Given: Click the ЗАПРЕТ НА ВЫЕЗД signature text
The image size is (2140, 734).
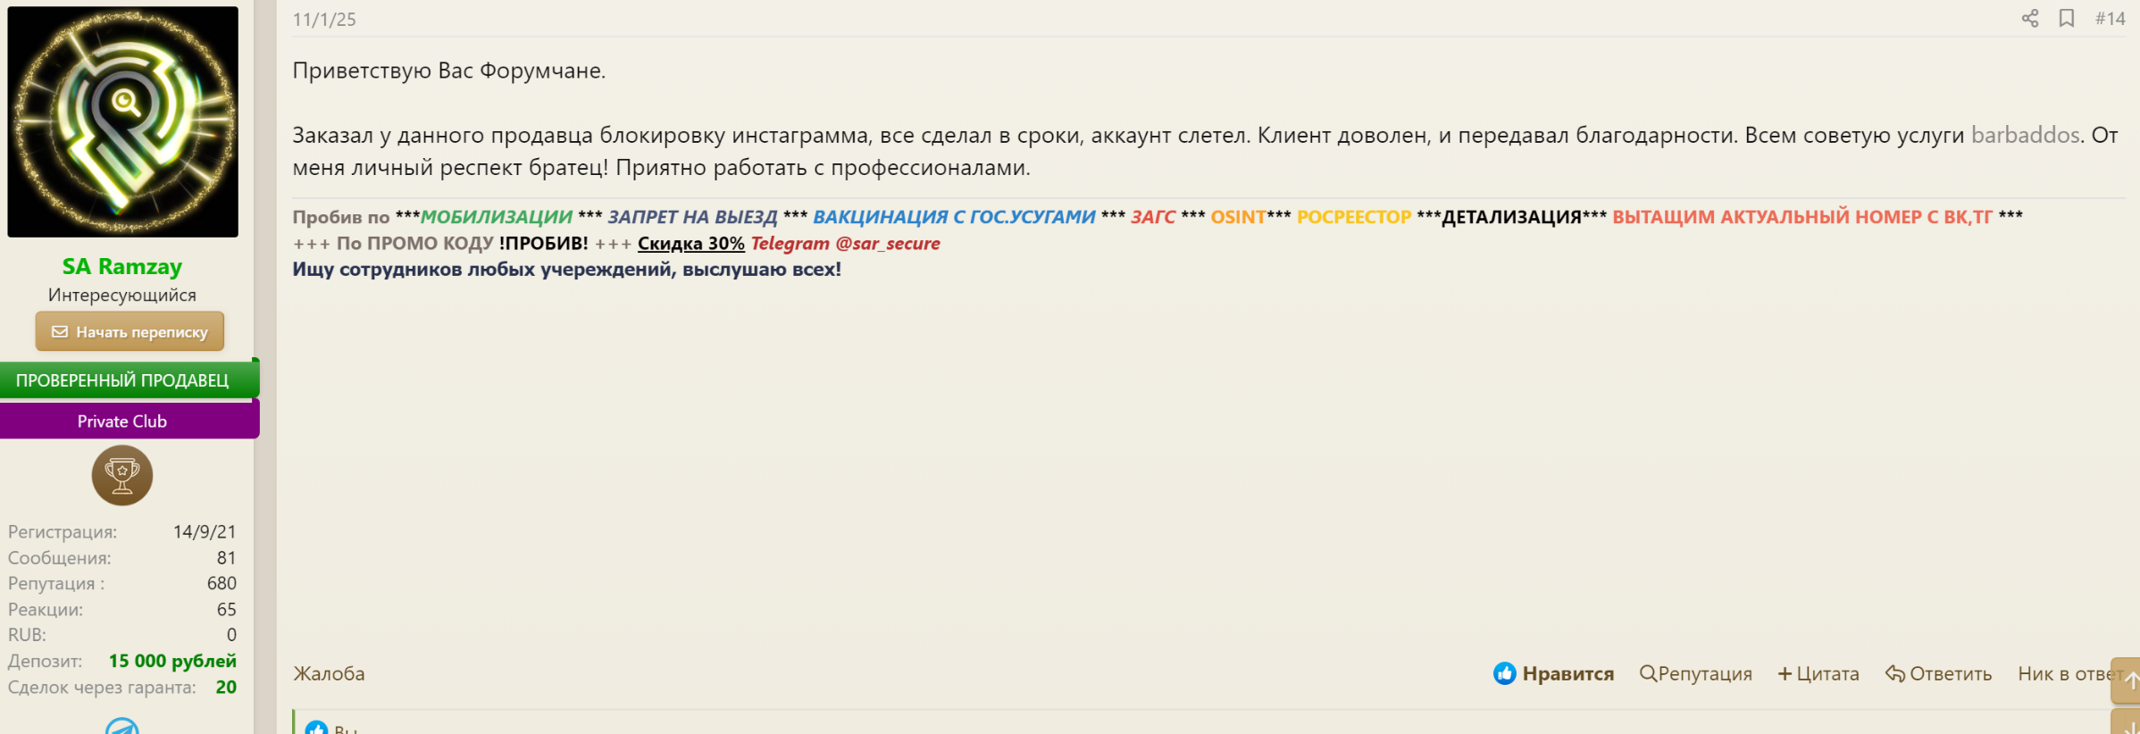Looking at the screenshot, I should tap(693, 216).
